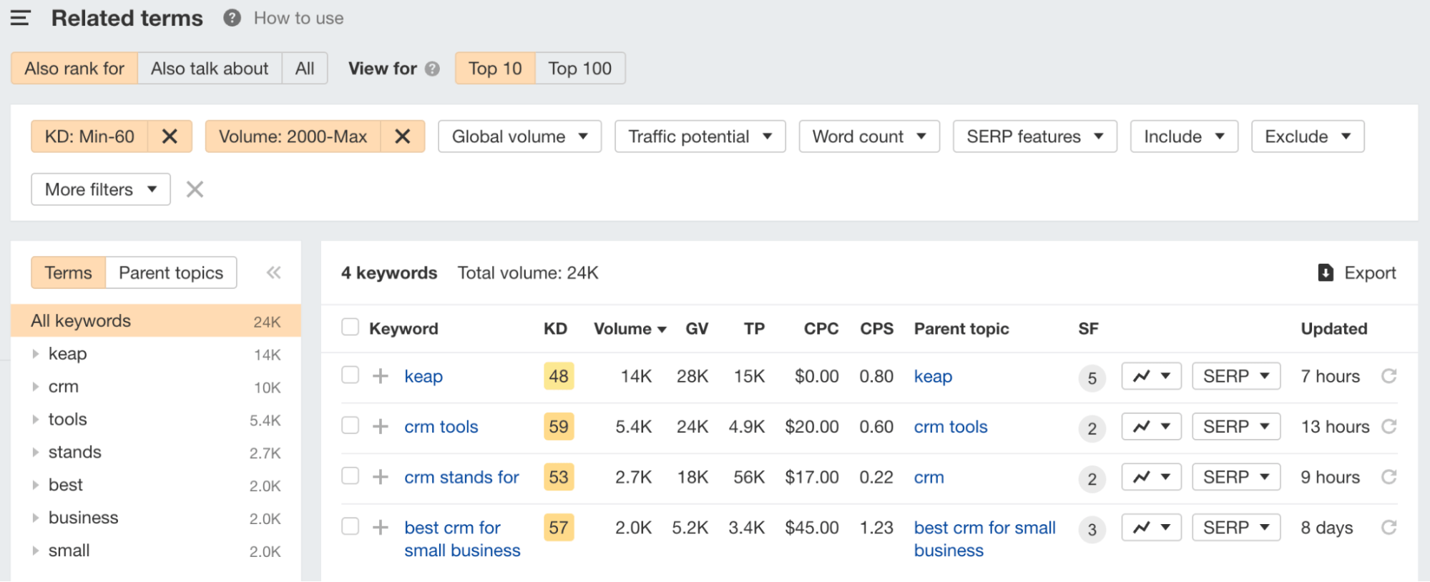Clear all filters with the gray X
This screenshot has height=582, width=1430.
(x=195, y=189)
